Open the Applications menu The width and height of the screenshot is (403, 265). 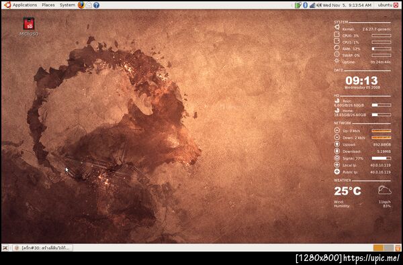[x=25, y=5]
